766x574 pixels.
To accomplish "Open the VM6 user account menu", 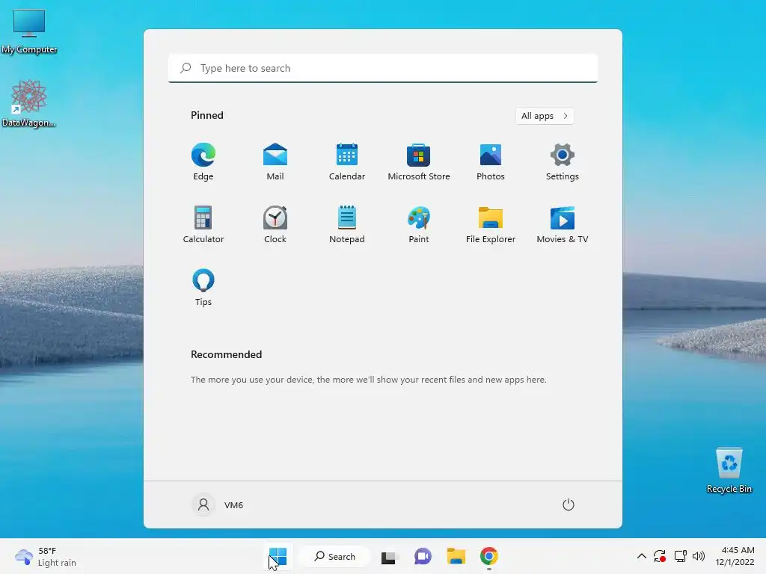I will click(218, 504).
